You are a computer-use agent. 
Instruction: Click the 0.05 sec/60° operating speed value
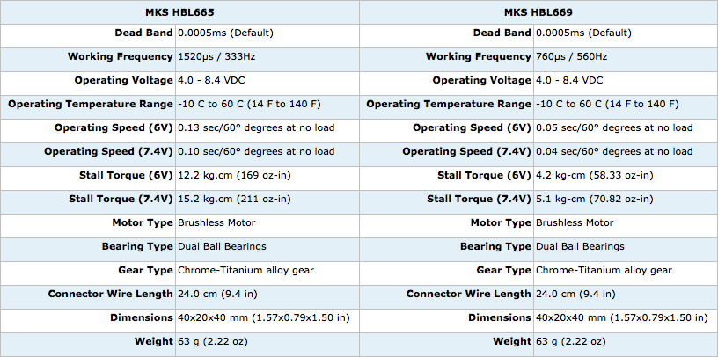(x=614, y=127)
